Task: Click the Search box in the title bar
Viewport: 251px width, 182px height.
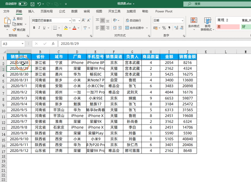Action: [x=217, y=4]
